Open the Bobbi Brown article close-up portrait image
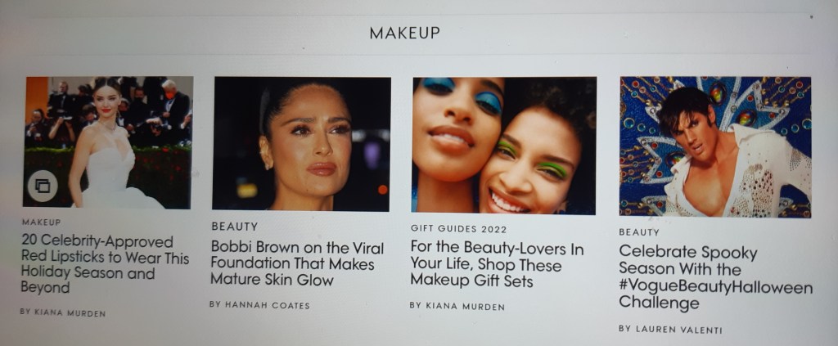The image size is (838, 346). pos(301,144)
